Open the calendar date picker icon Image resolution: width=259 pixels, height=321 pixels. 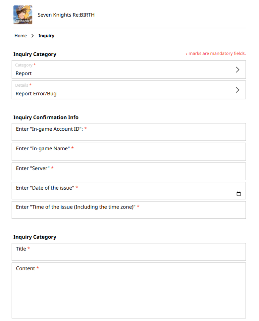click(x=239, y=194)
